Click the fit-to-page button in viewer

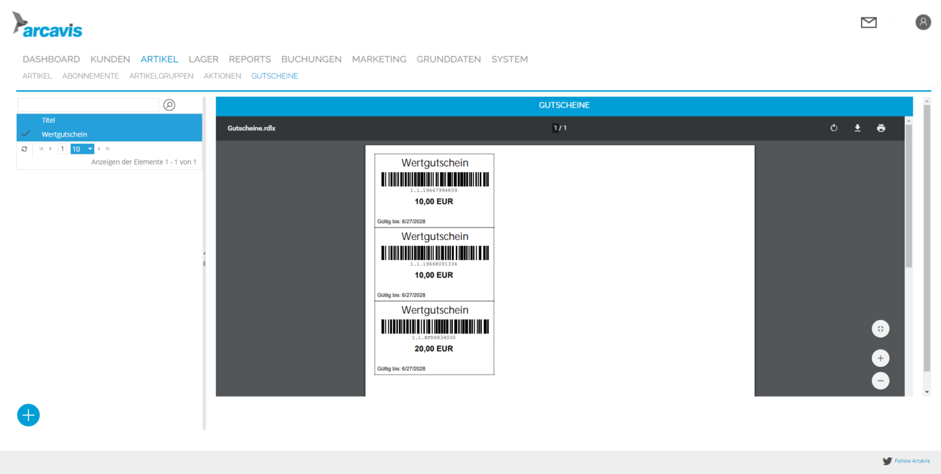(x=880, y=329)
